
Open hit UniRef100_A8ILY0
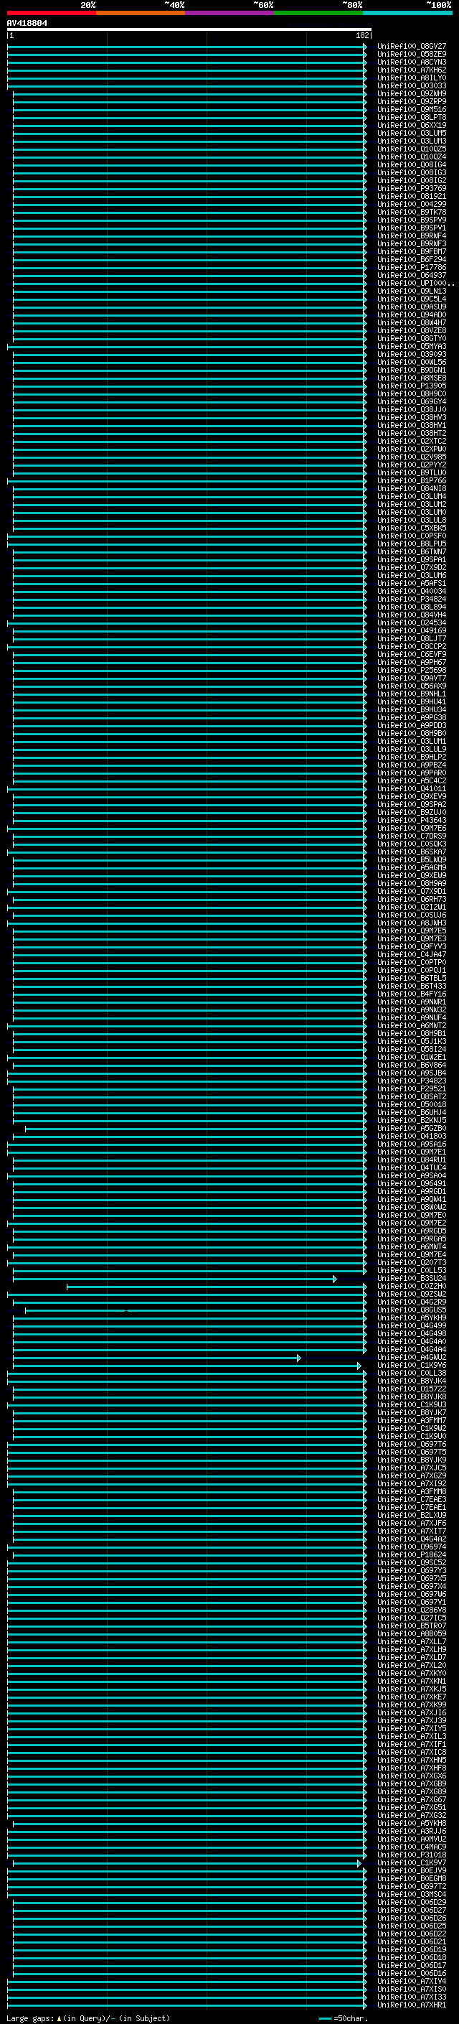pyautogui.click(x=412, y=78)
